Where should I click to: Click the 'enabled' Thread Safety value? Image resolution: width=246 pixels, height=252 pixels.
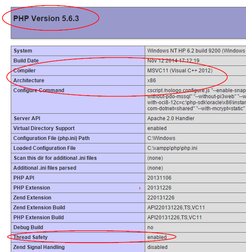157,237
